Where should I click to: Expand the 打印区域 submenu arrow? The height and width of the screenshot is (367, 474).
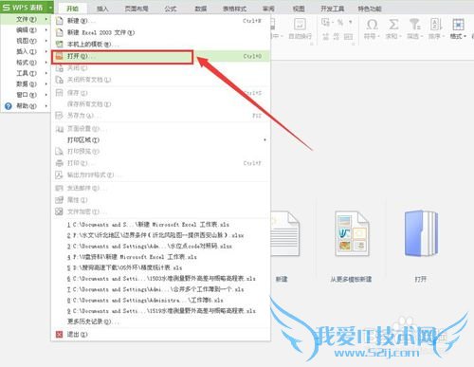[x=264, y=139]
